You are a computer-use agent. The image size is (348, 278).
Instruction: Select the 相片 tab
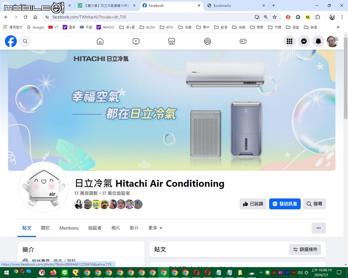pos(116,228)
